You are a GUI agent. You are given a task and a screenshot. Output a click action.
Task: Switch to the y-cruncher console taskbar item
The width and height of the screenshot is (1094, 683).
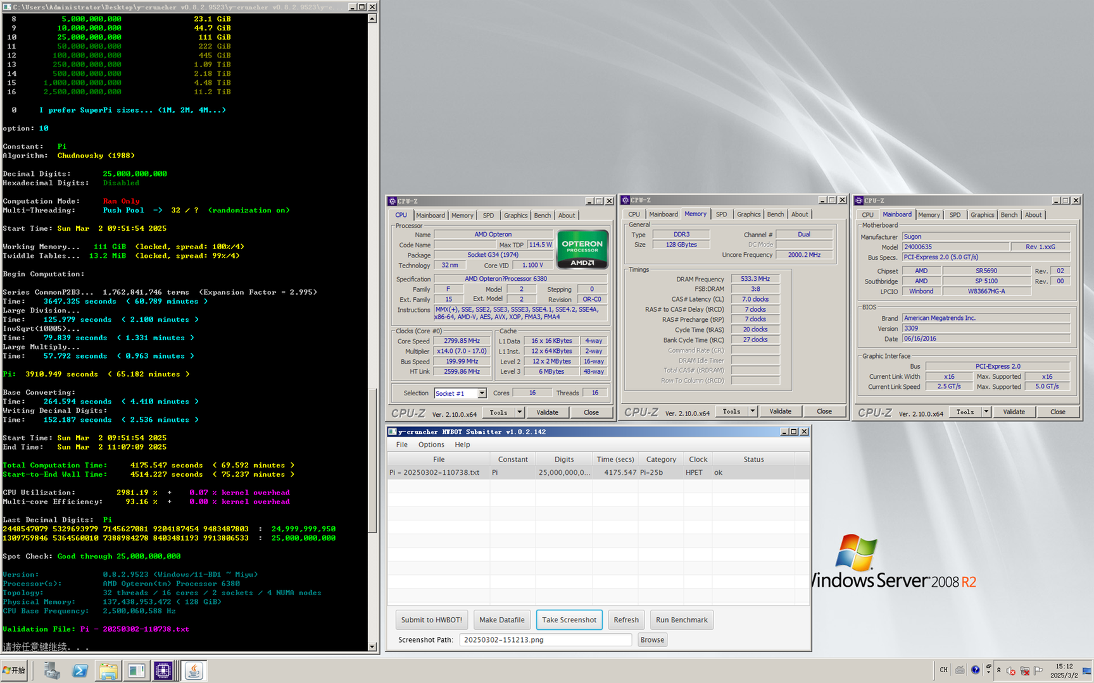coord(136,670)
